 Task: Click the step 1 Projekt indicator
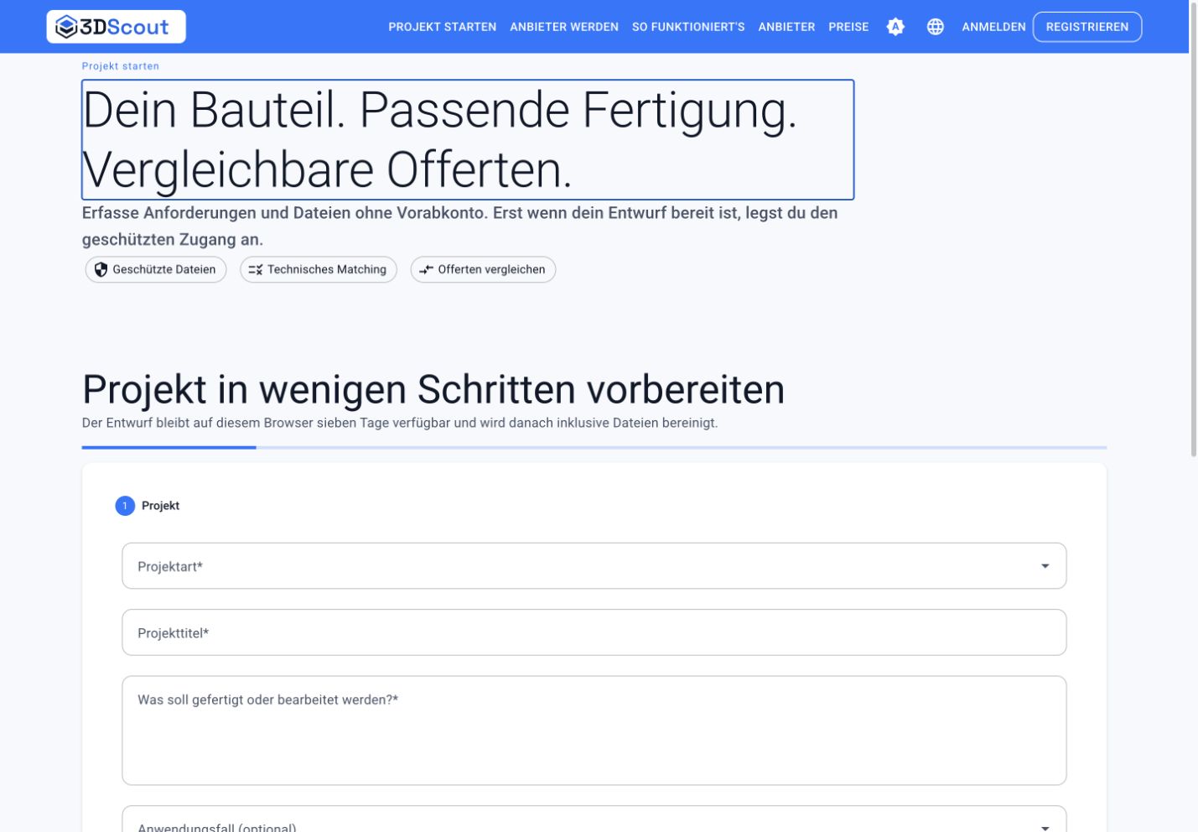pyautogui.click(x=148, y=506)
